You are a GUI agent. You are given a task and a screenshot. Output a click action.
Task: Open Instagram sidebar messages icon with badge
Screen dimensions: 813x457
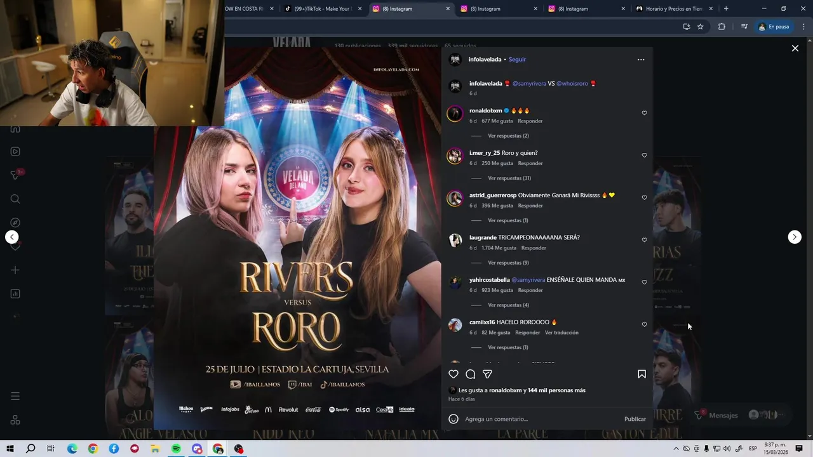pyautogui.click(x=15, y=175)
